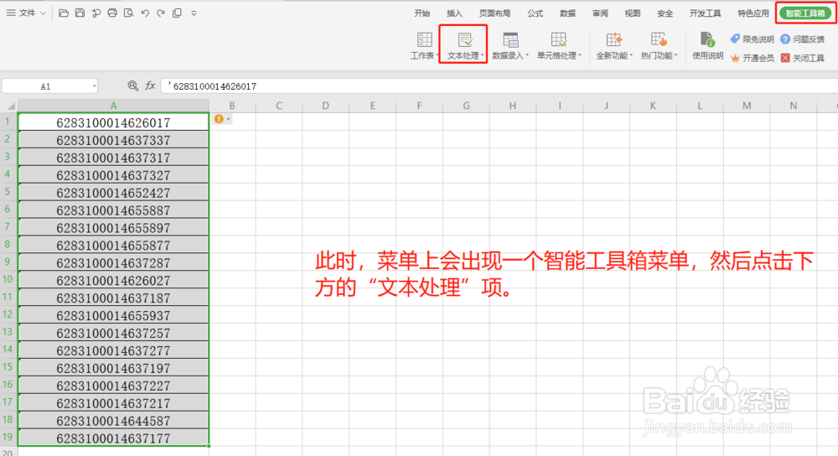
Task: Select column A header
Action: tap(113, 106)
